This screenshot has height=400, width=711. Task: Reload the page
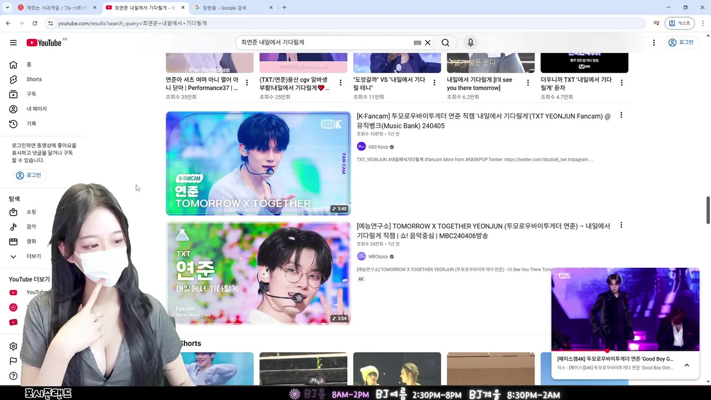click(x=34, y=23)
